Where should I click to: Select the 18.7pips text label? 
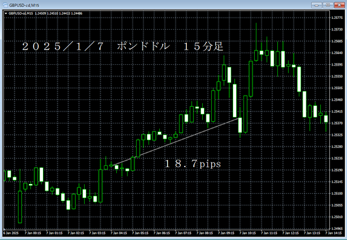(192, 163)
